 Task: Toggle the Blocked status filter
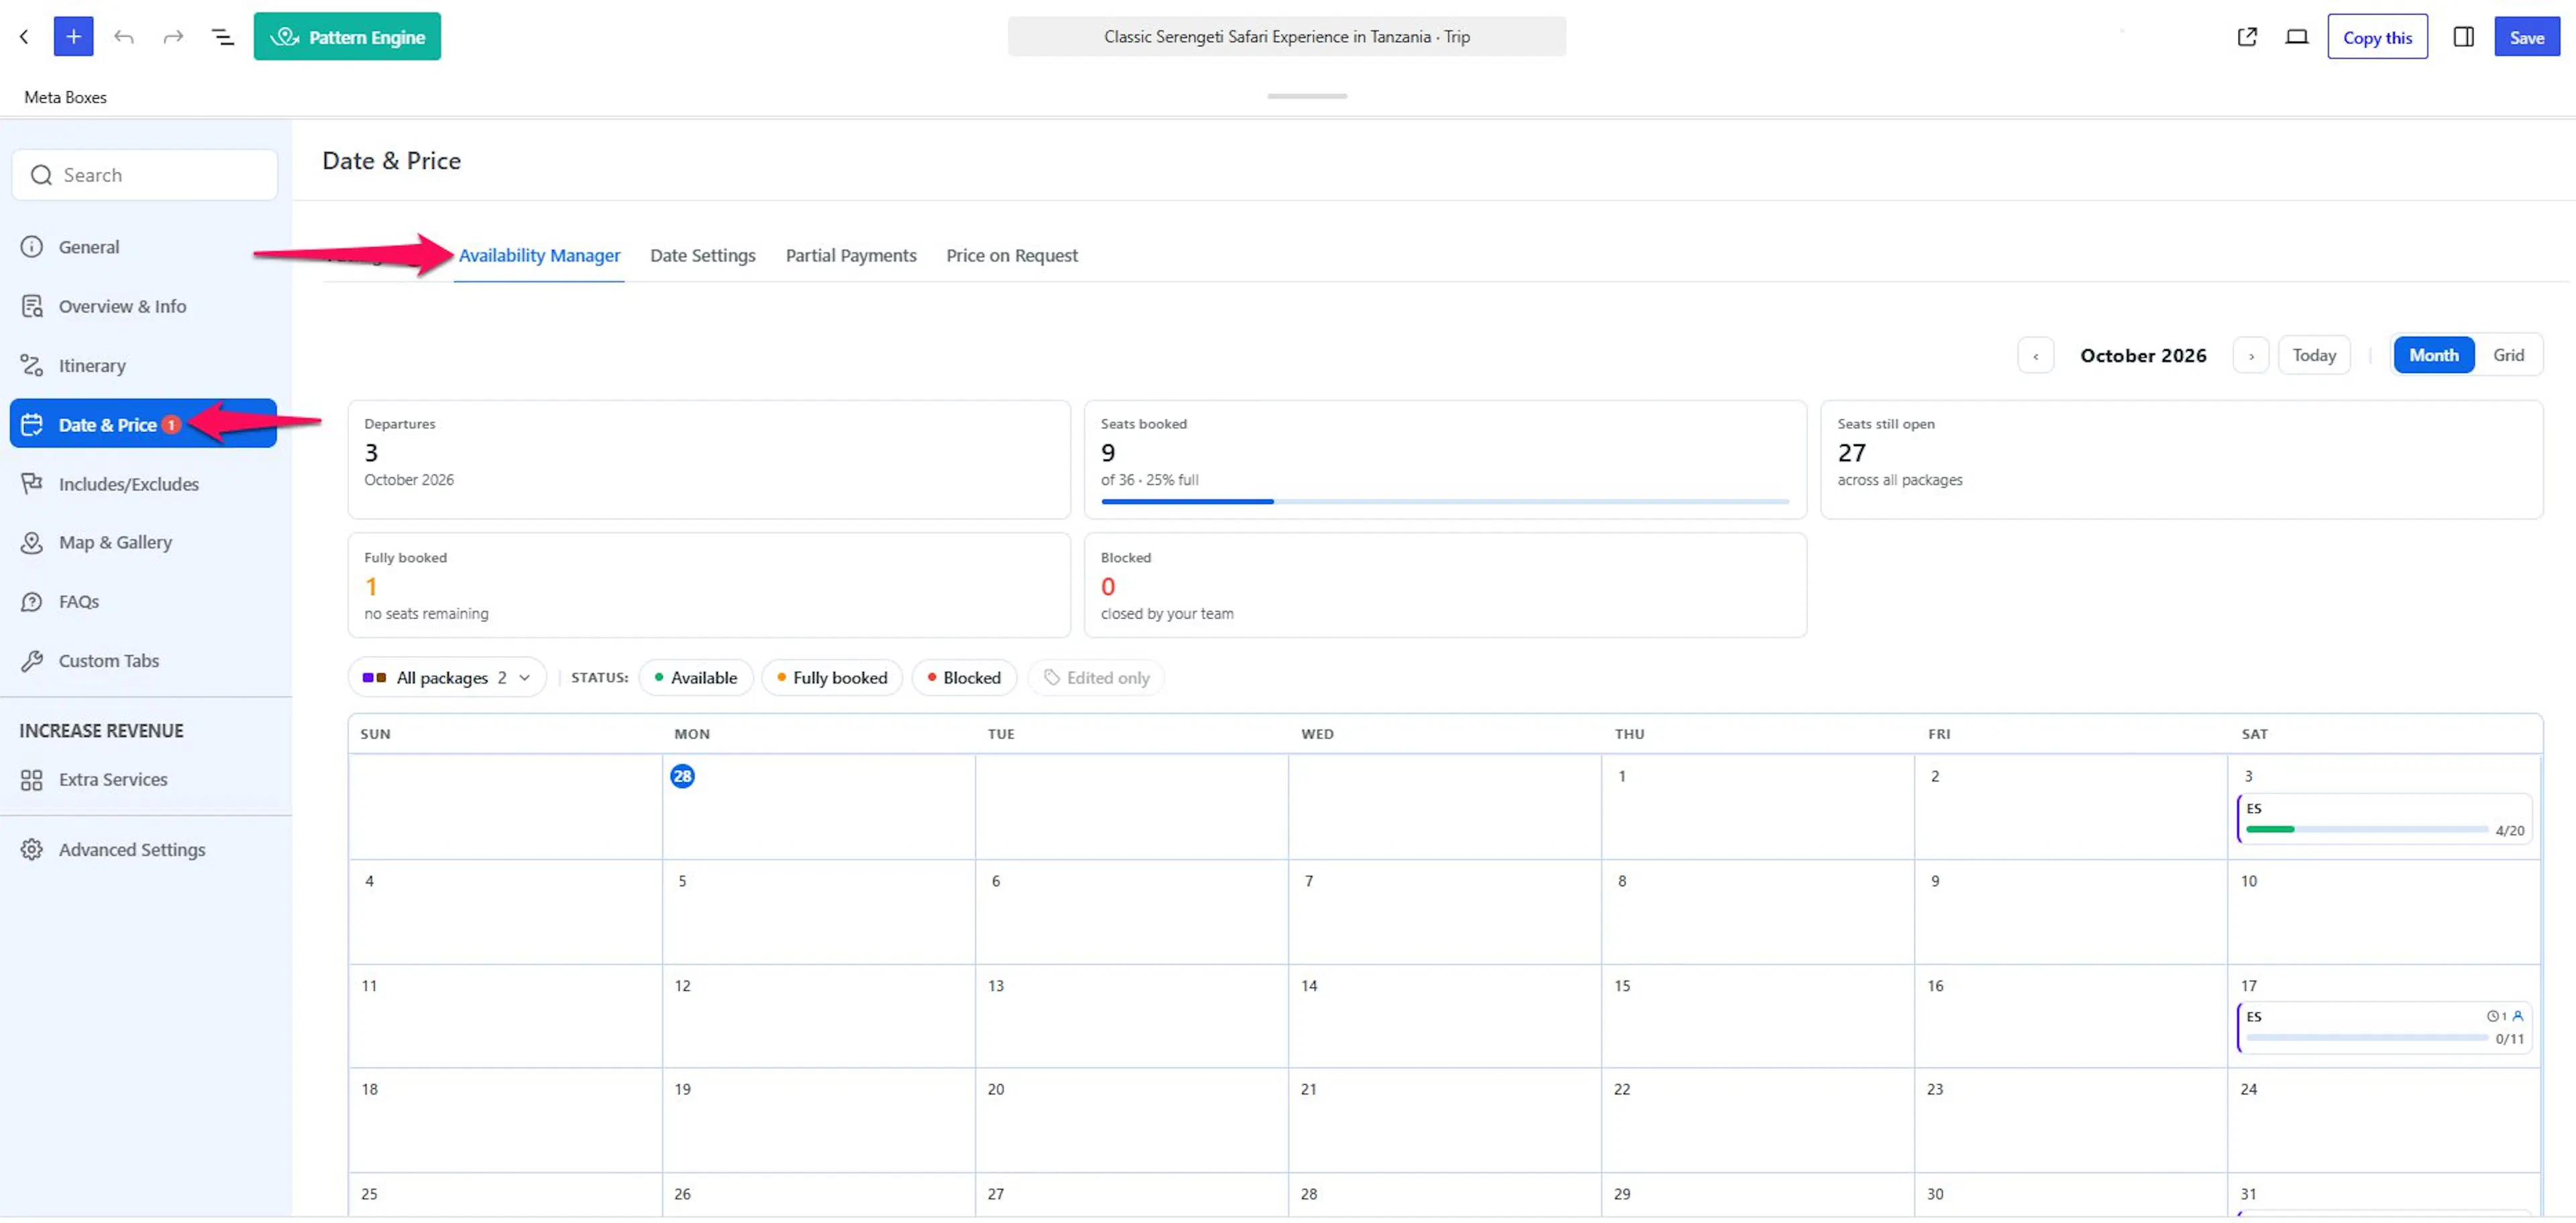click(x=964, y=677)
